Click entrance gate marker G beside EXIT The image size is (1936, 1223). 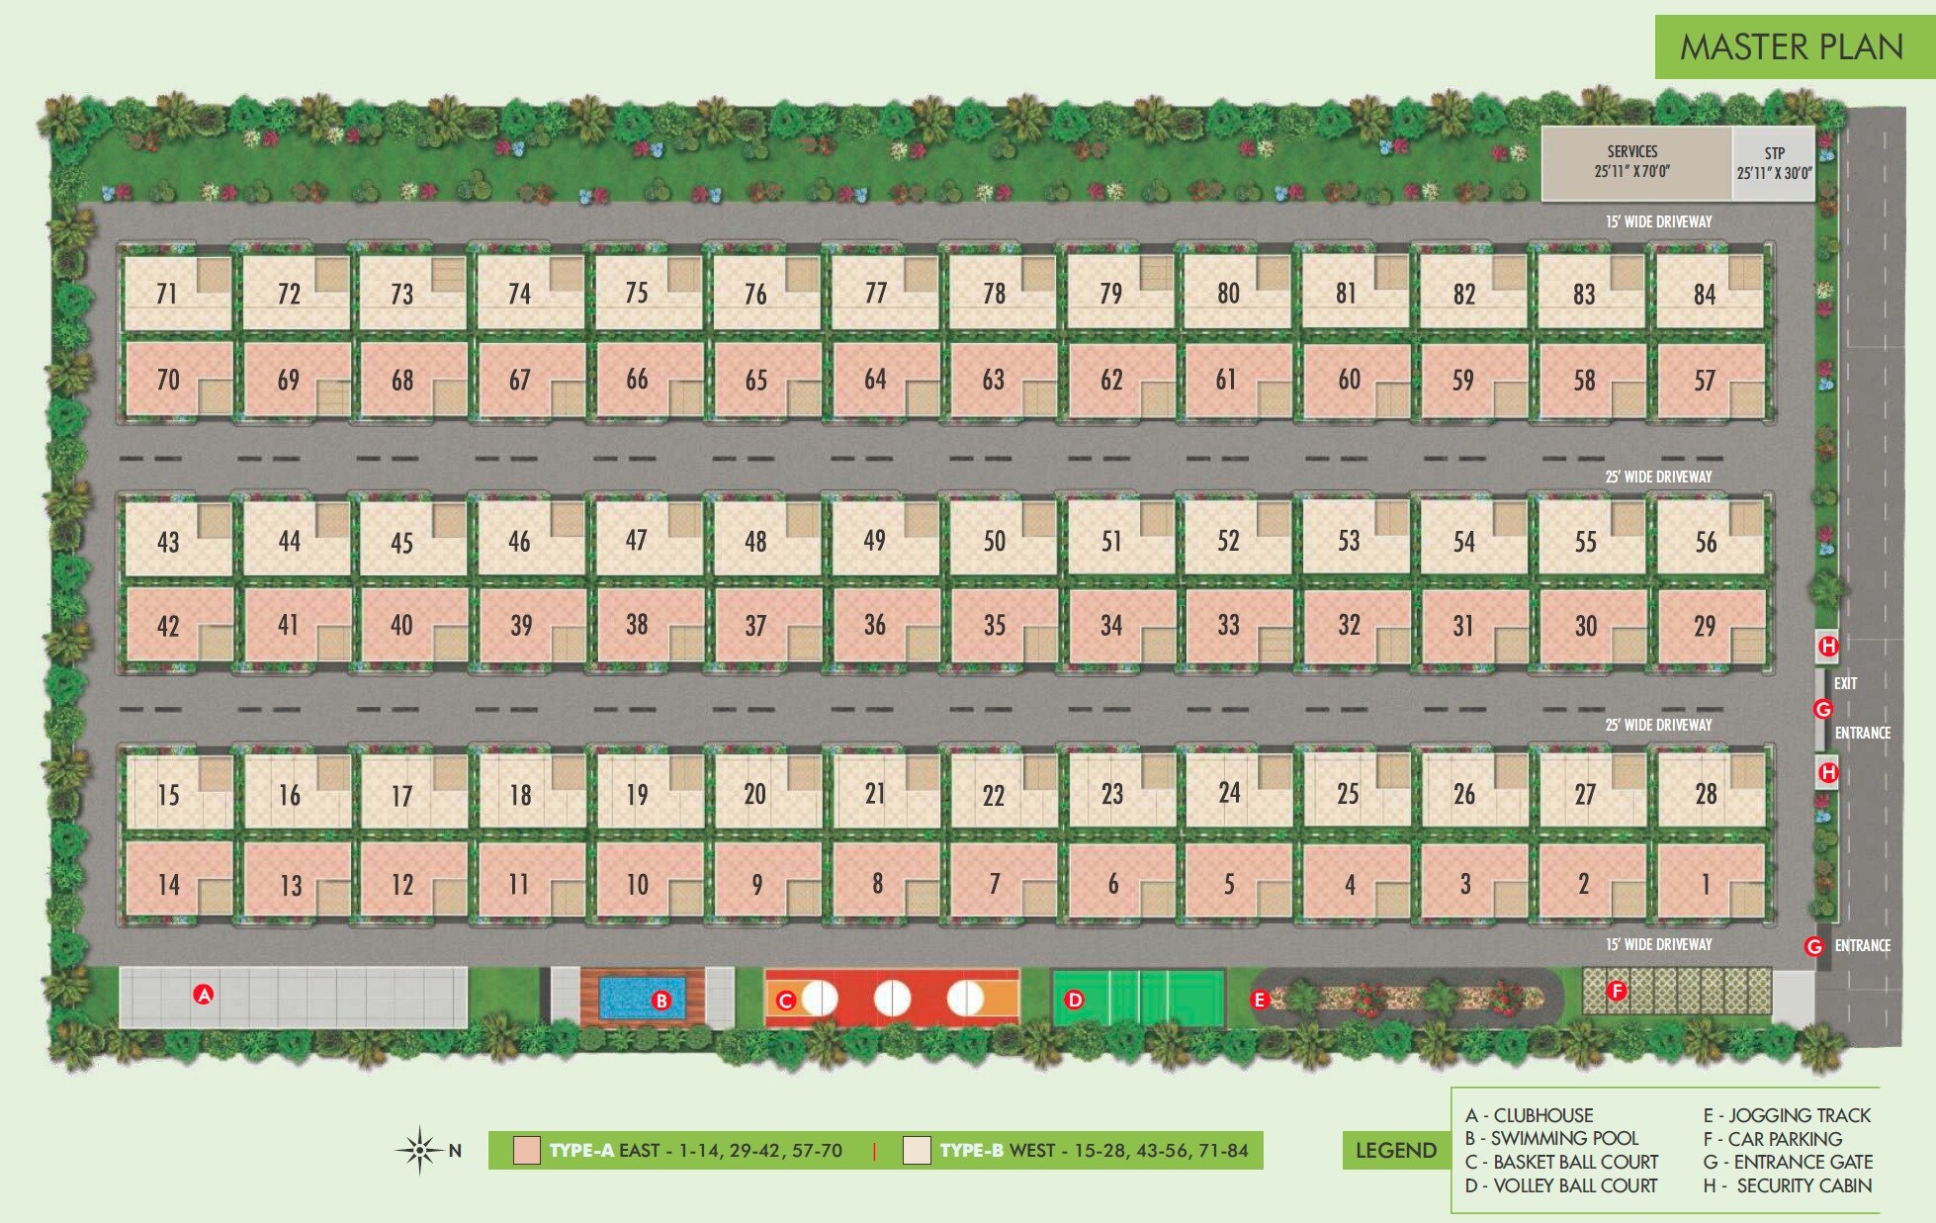coord(1823,709)
